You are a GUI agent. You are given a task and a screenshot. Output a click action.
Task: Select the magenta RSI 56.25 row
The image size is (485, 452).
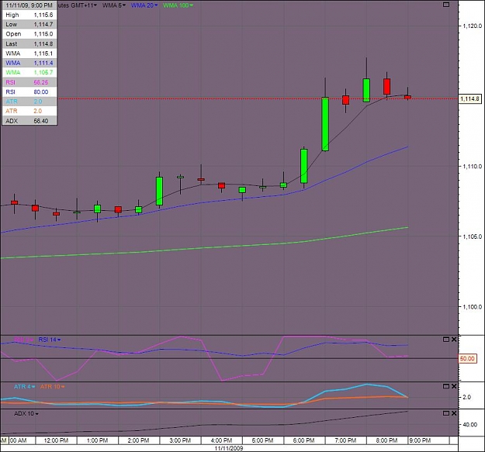(29, 82)
